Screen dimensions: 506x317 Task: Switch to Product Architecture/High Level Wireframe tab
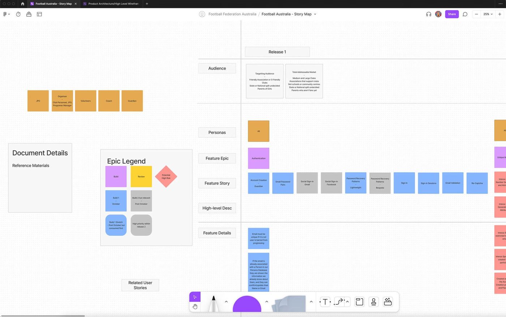111,4
